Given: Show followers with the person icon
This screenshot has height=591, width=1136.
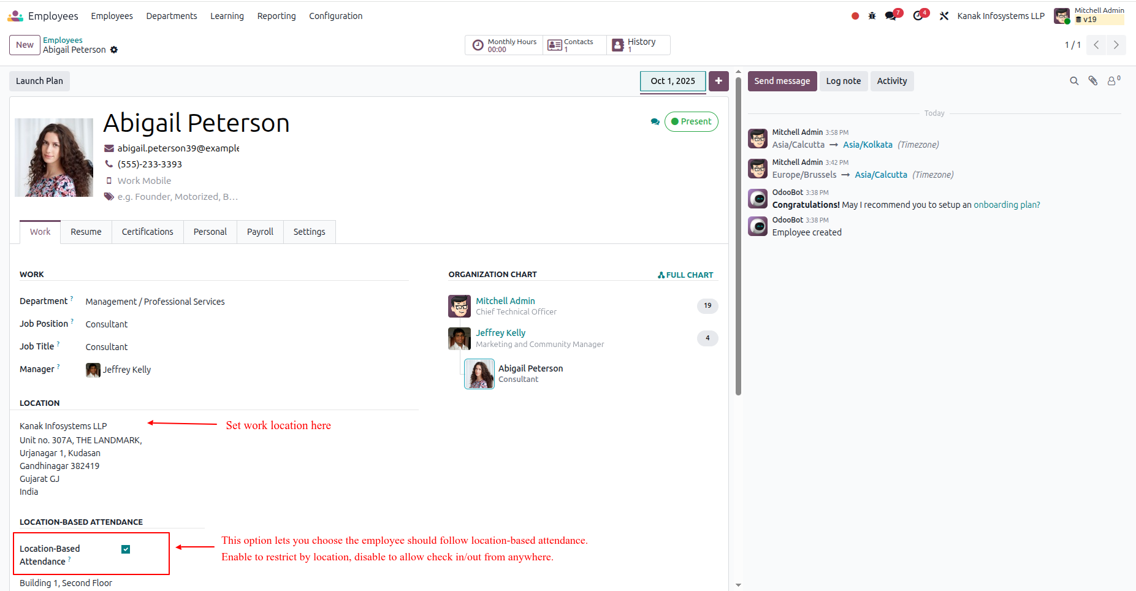Looking at the screenshot, I should point(1113,80).
